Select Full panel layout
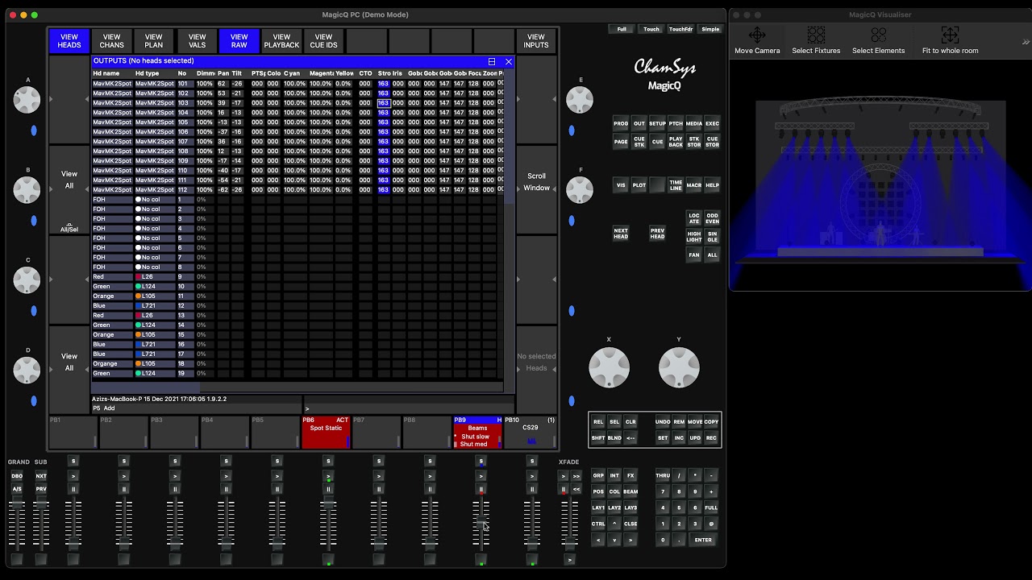 (622, 29)
